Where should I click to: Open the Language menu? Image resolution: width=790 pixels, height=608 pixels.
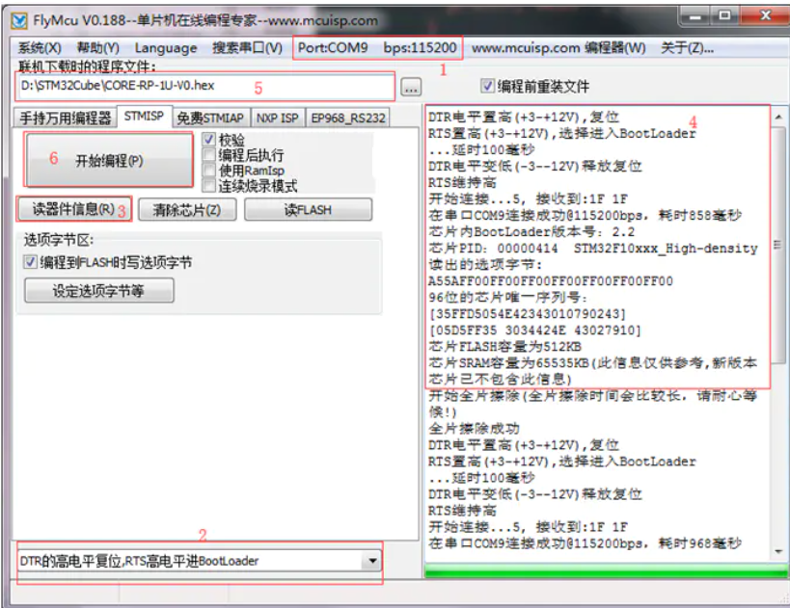[166, 48]
